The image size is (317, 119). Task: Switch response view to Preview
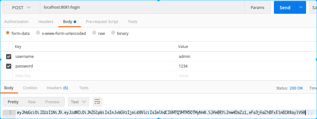pos(52,102)
